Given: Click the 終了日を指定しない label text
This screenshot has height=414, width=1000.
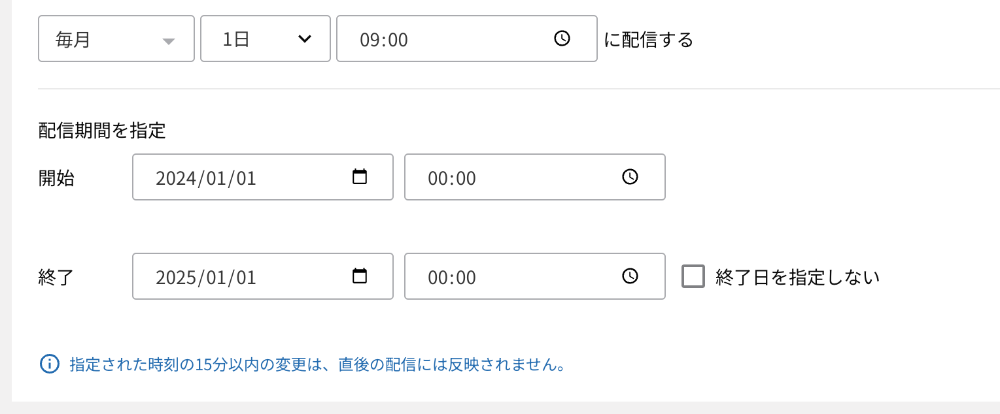Looking at the screenshot, I should coord(797,278).
